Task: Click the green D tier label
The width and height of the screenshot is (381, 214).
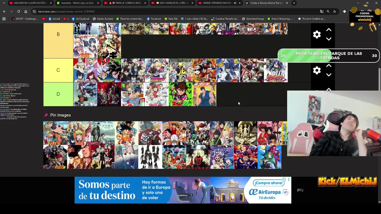Action: 58,94
